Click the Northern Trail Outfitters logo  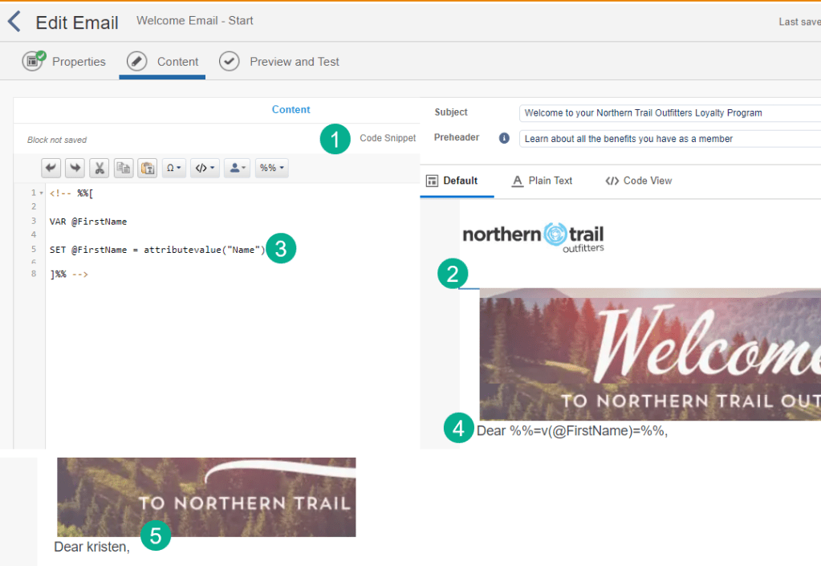[533, 236]
